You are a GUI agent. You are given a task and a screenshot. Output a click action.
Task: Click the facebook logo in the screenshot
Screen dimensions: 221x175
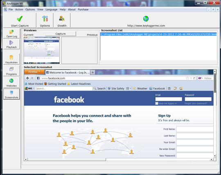pos(69,100)
